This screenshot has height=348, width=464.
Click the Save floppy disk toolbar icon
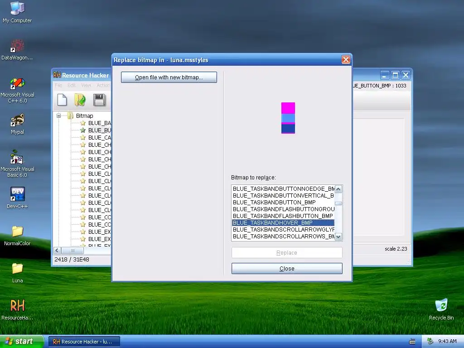tap(99, 100)
